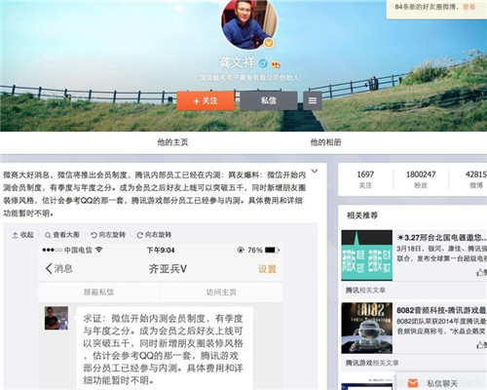
Task: Click 设置 in the phone screenshot
Action: pos(267,269)
